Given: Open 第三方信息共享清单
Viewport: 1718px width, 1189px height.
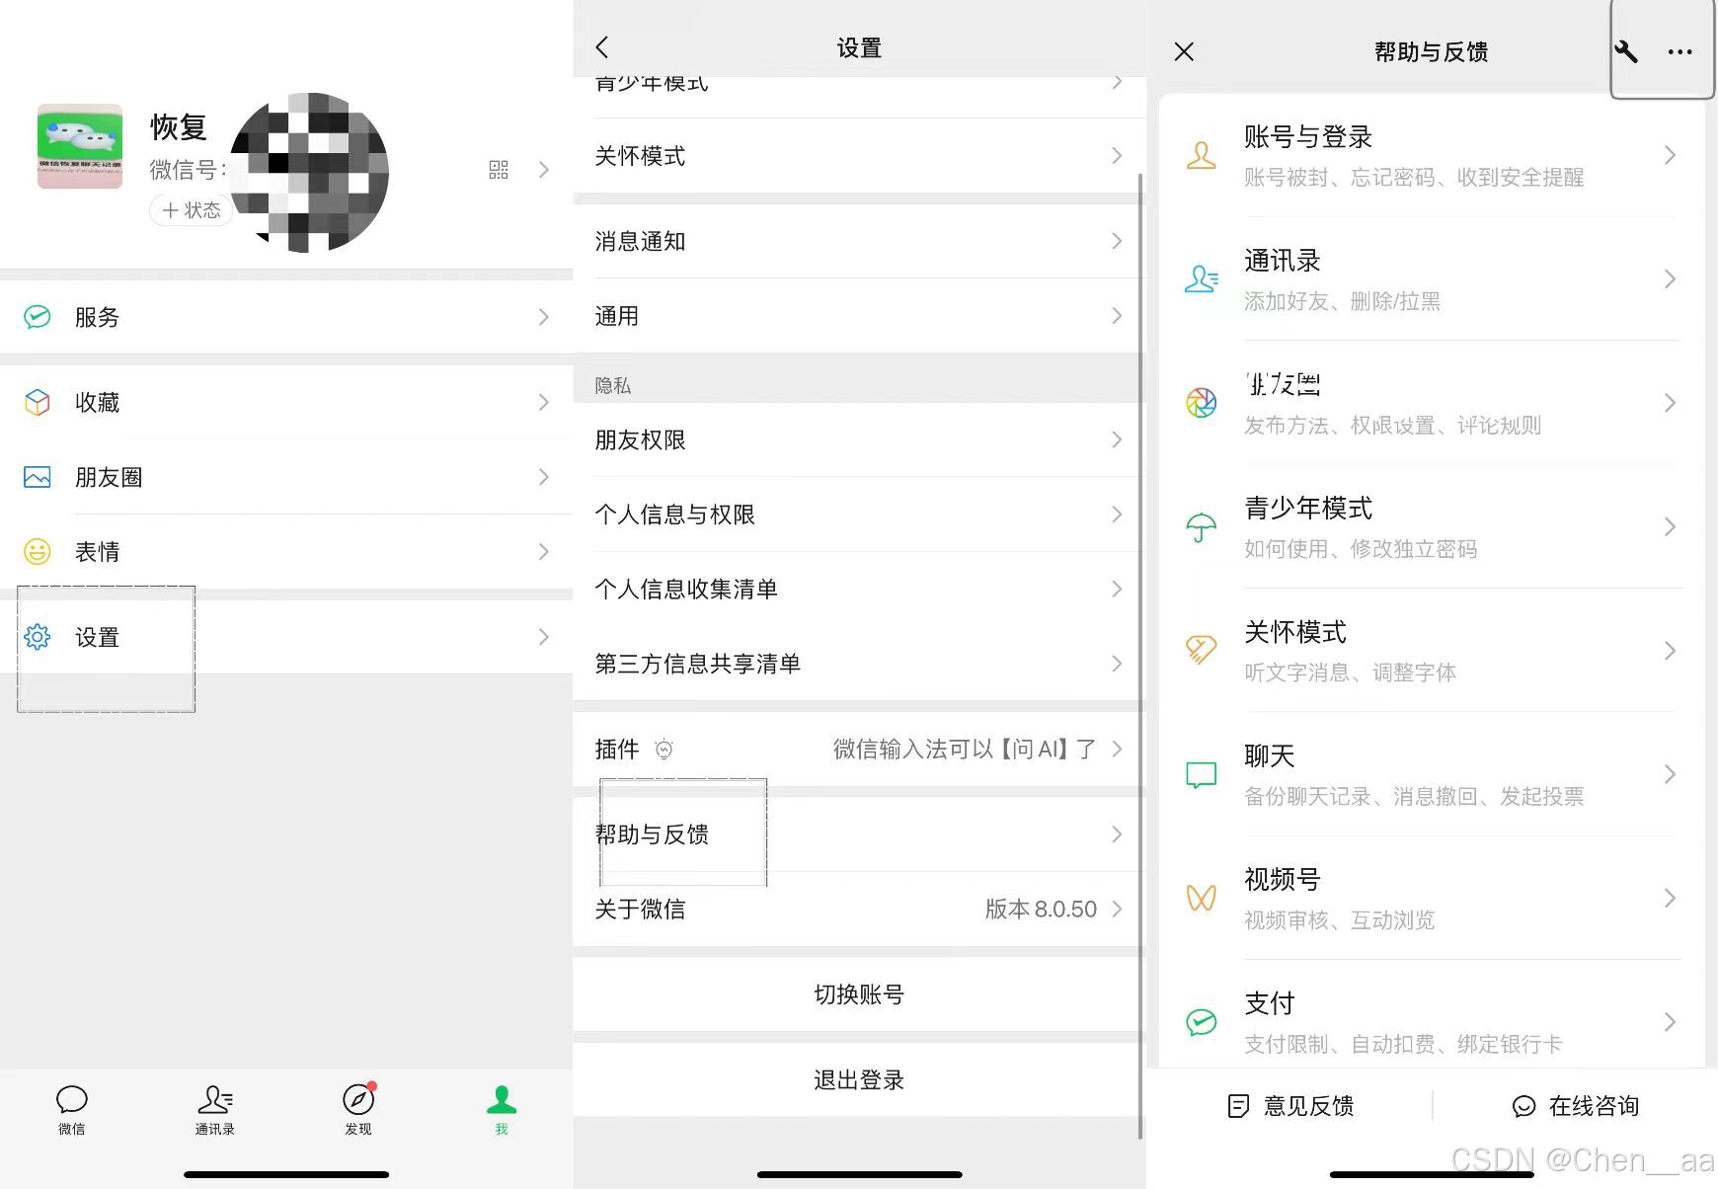Looking at the screenshot, I should [859, 664].
